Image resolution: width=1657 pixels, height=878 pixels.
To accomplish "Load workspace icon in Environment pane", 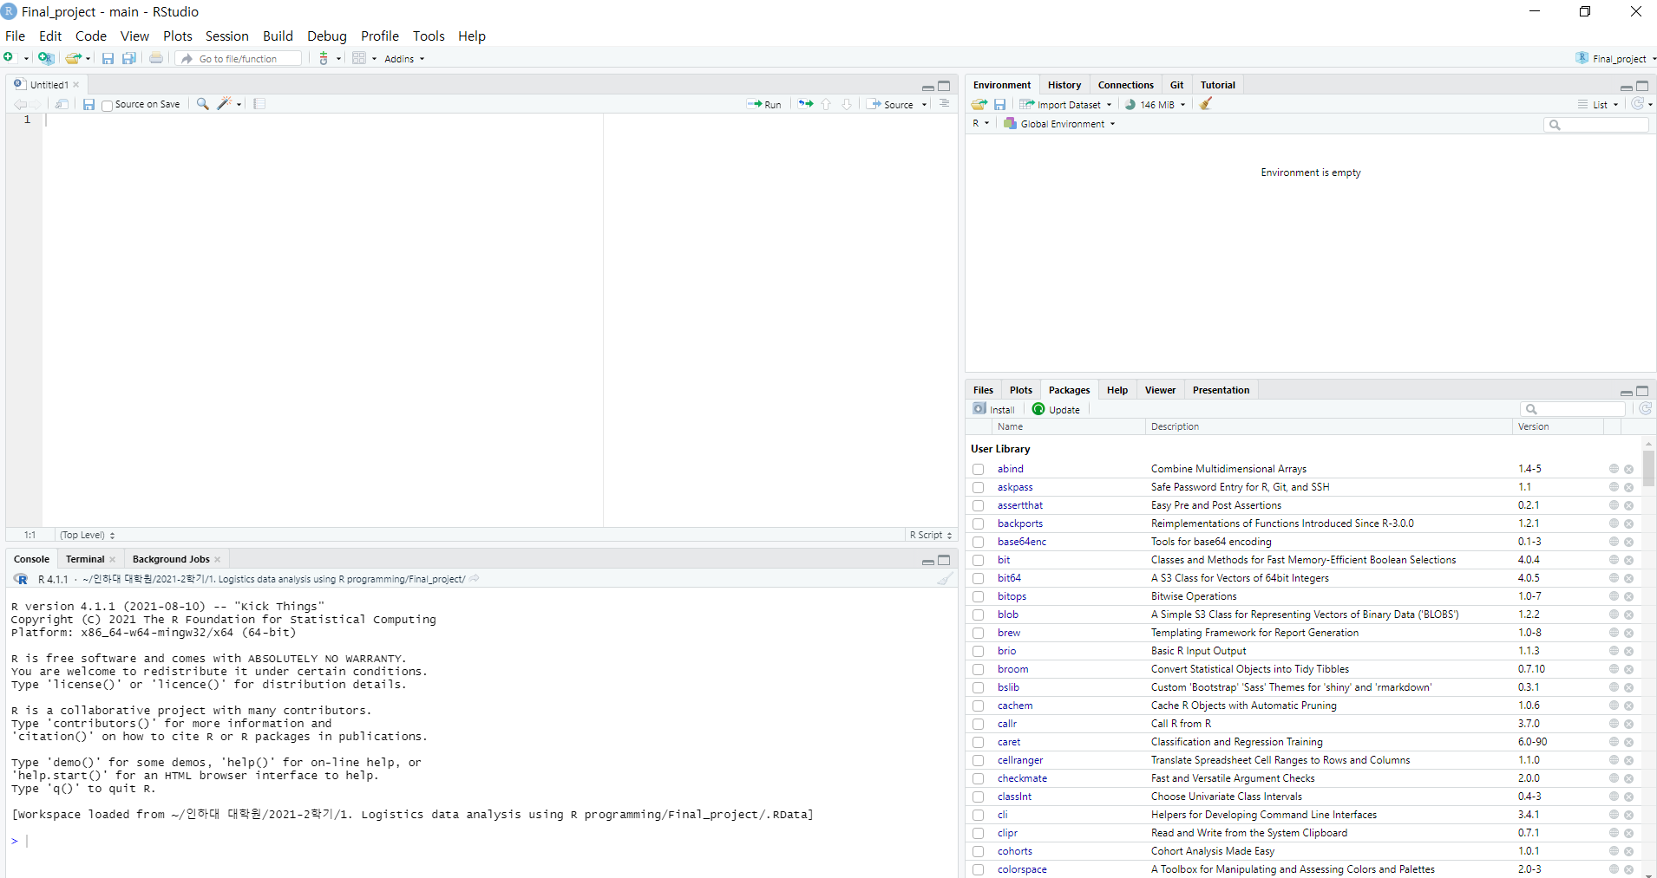I will [979, 104].
